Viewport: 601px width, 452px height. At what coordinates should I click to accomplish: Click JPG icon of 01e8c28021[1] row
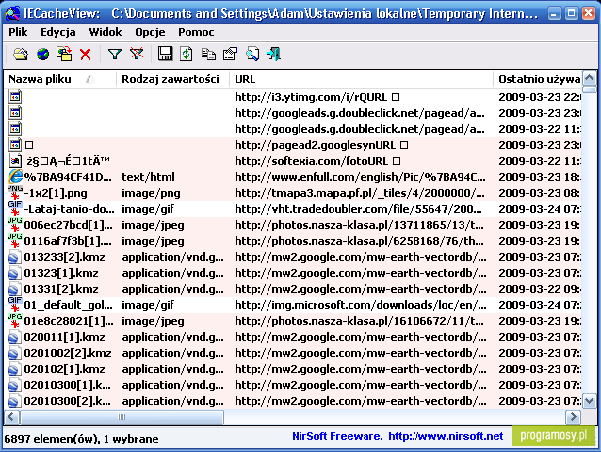pos(15,321)
